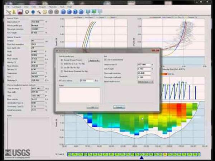215x161 pixels.
Task: Click the yellow clock toolbar icon
Action: point(45,12)
